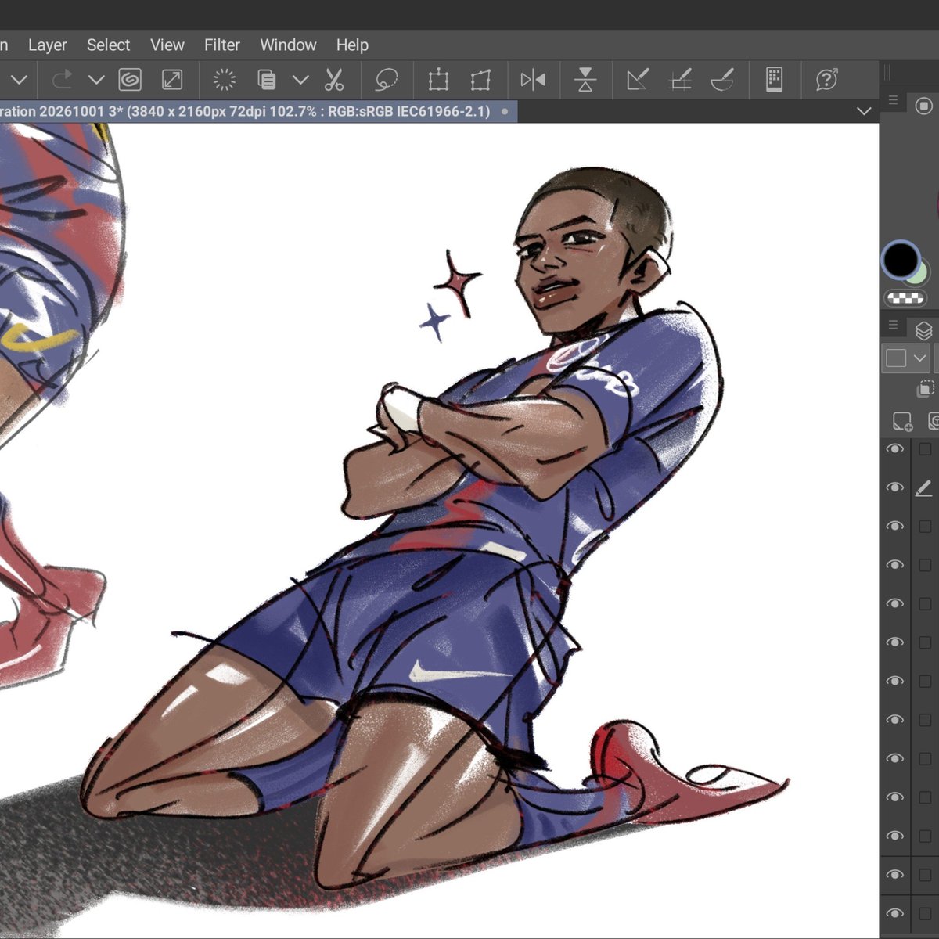The image size is (939, 939).
Task: Toggle snap to special ruler
Action: (x=681, y=80)
